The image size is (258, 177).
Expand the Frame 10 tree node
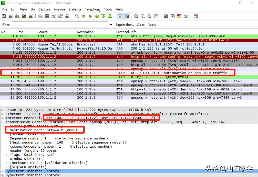(x=3, y=110)
